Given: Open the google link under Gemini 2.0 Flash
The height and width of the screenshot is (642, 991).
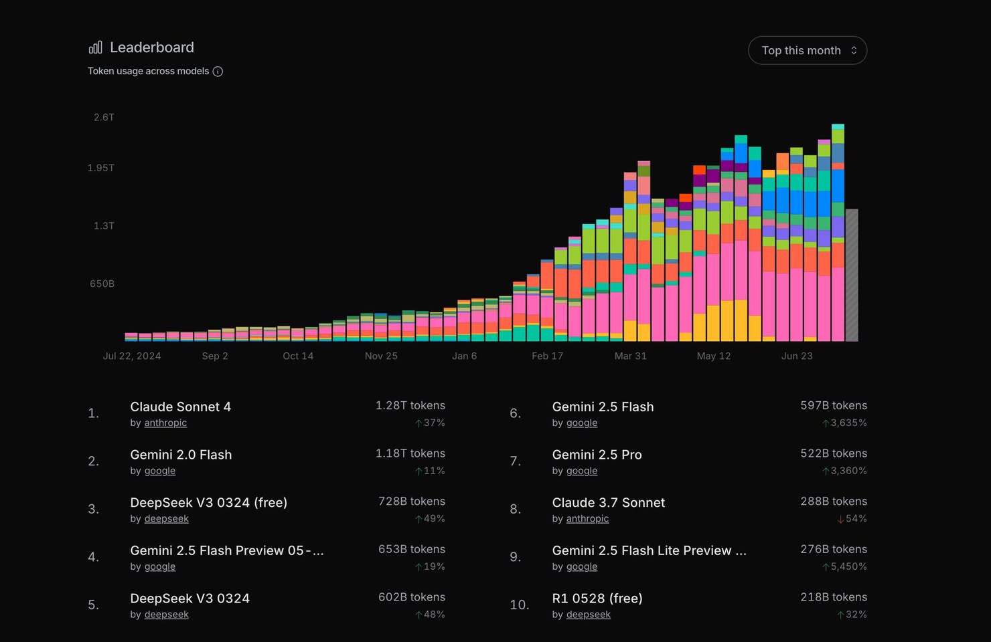Looking at the screenshot, I should (160, 471).
